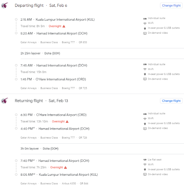This screenshot has width=184, height=189.
Task: Click the Returning flight Sat, Feb 13 heading
Action: coord(41,101)
